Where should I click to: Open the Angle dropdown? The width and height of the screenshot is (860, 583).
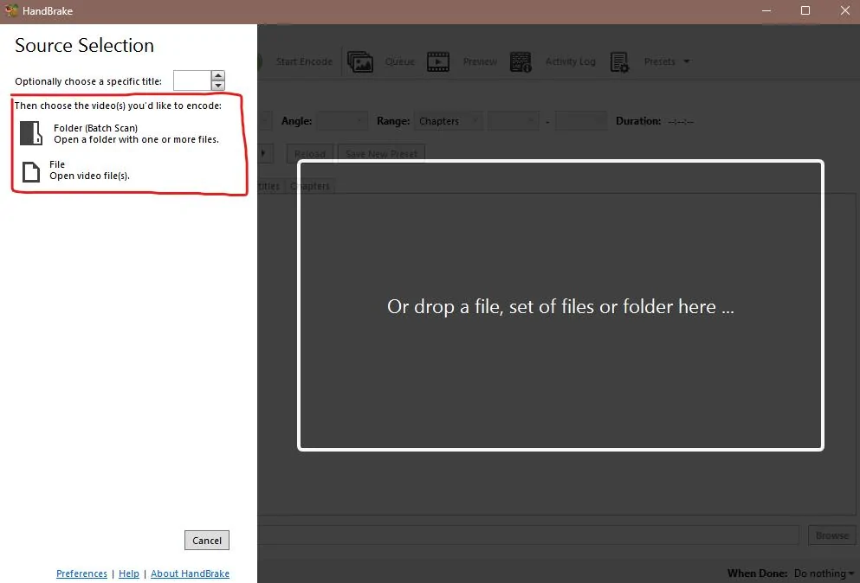pos(342,120)
